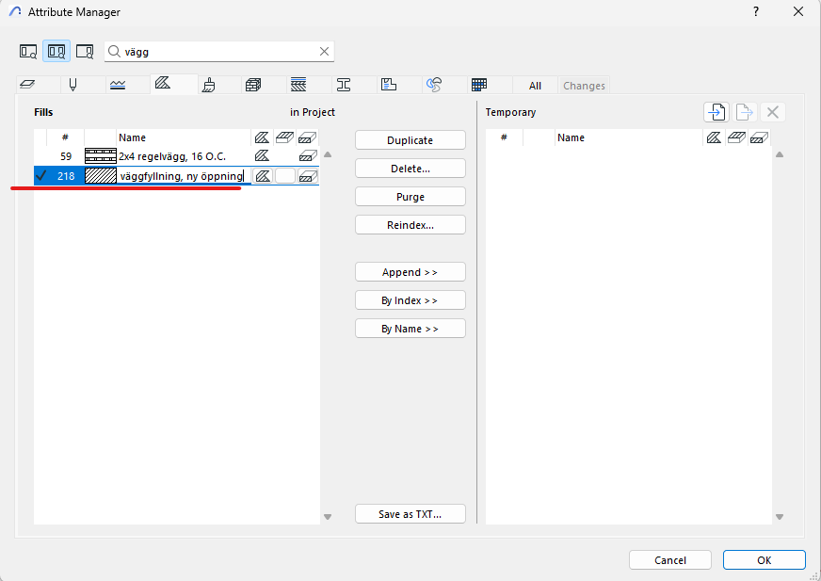Click the Append >> button
The width and height of the screenshot is (821, 581).
tap(410, 272)
